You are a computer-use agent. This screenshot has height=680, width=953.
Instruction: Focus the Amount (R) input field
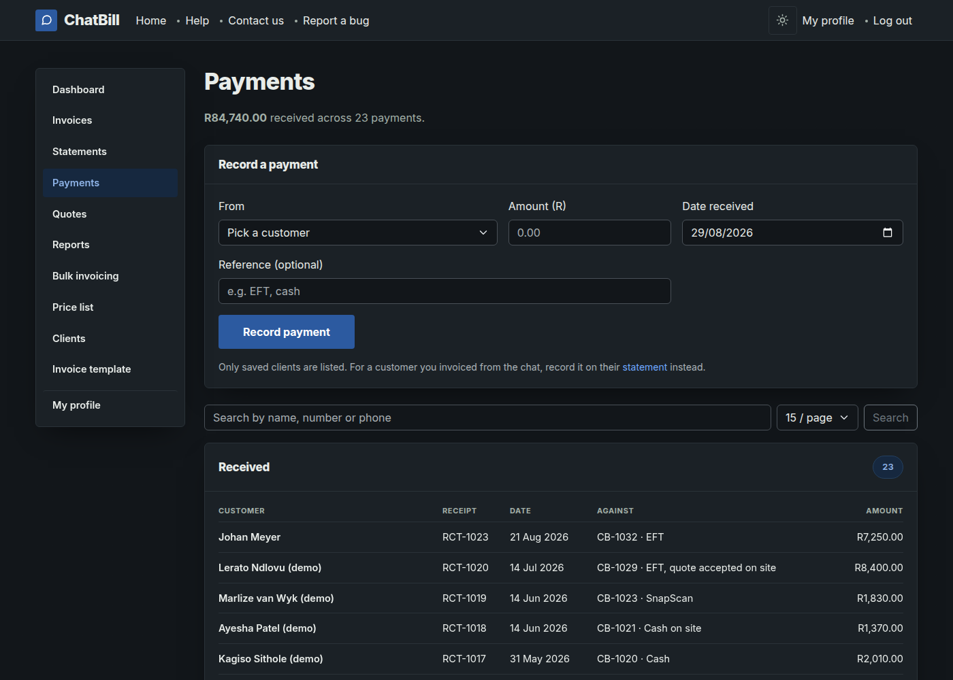[x=589, y=233]
